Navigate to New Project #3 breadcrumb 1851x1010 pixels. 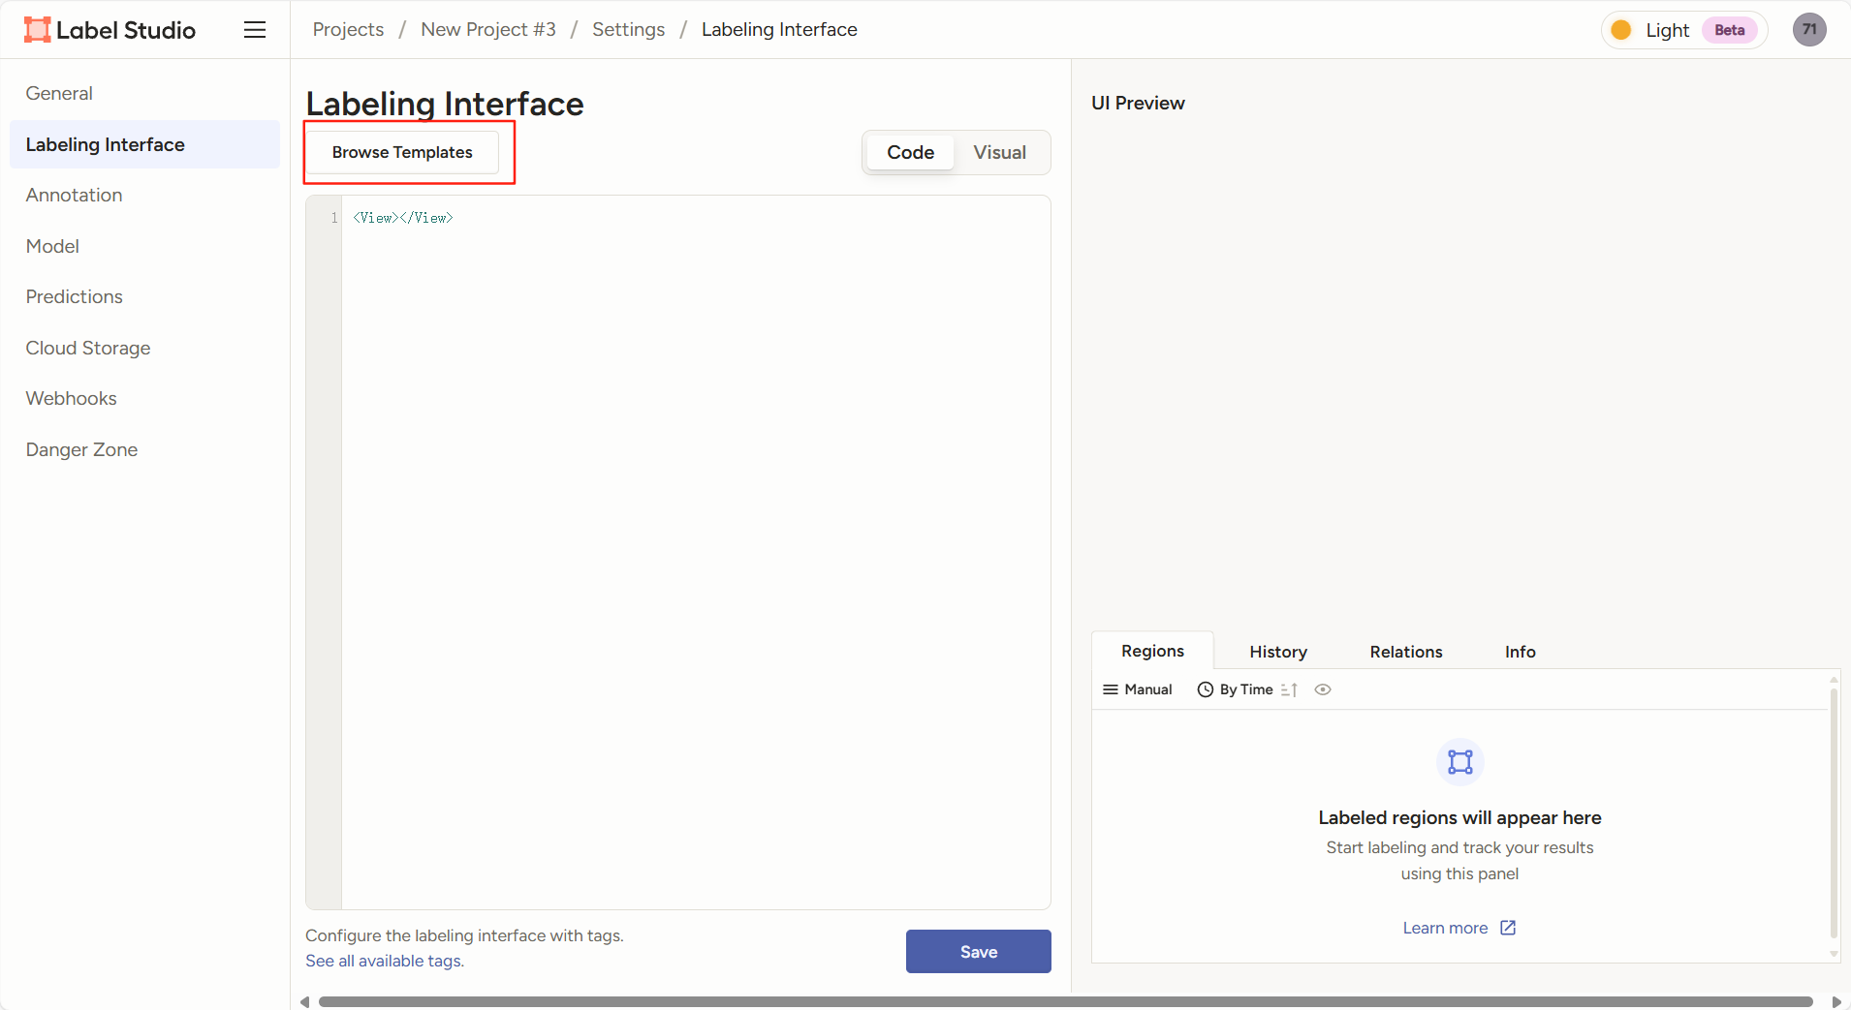click(488, 29)
